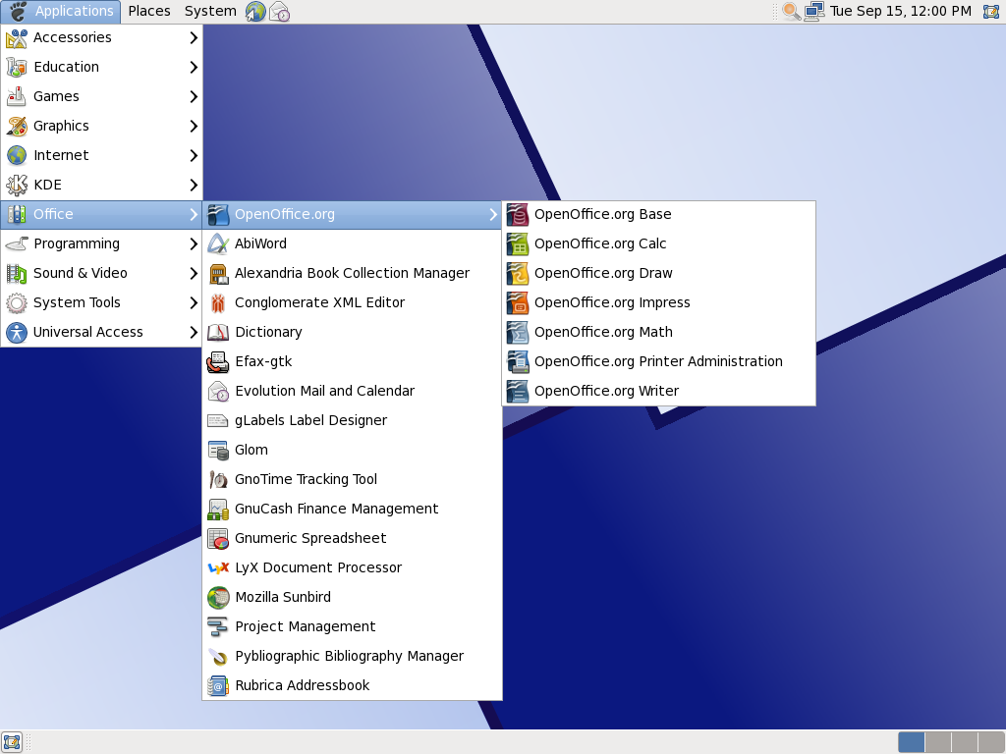Click the search magnifier tray icon
Screen dimensions: 1006x754
tap(791, 12)
